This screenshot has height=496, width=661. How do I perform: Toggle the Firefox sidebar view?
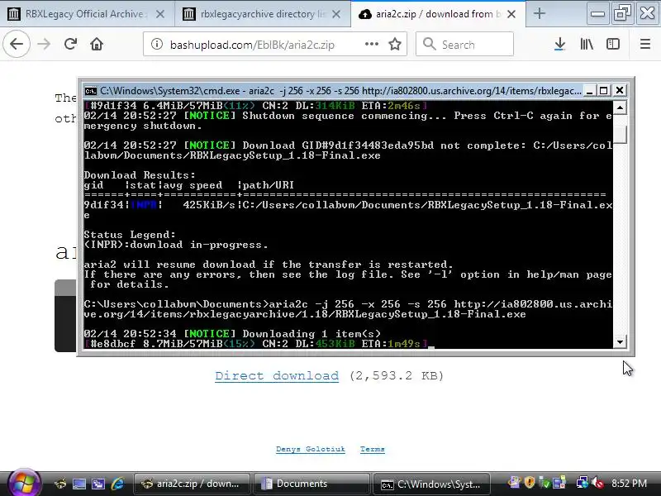613,44
